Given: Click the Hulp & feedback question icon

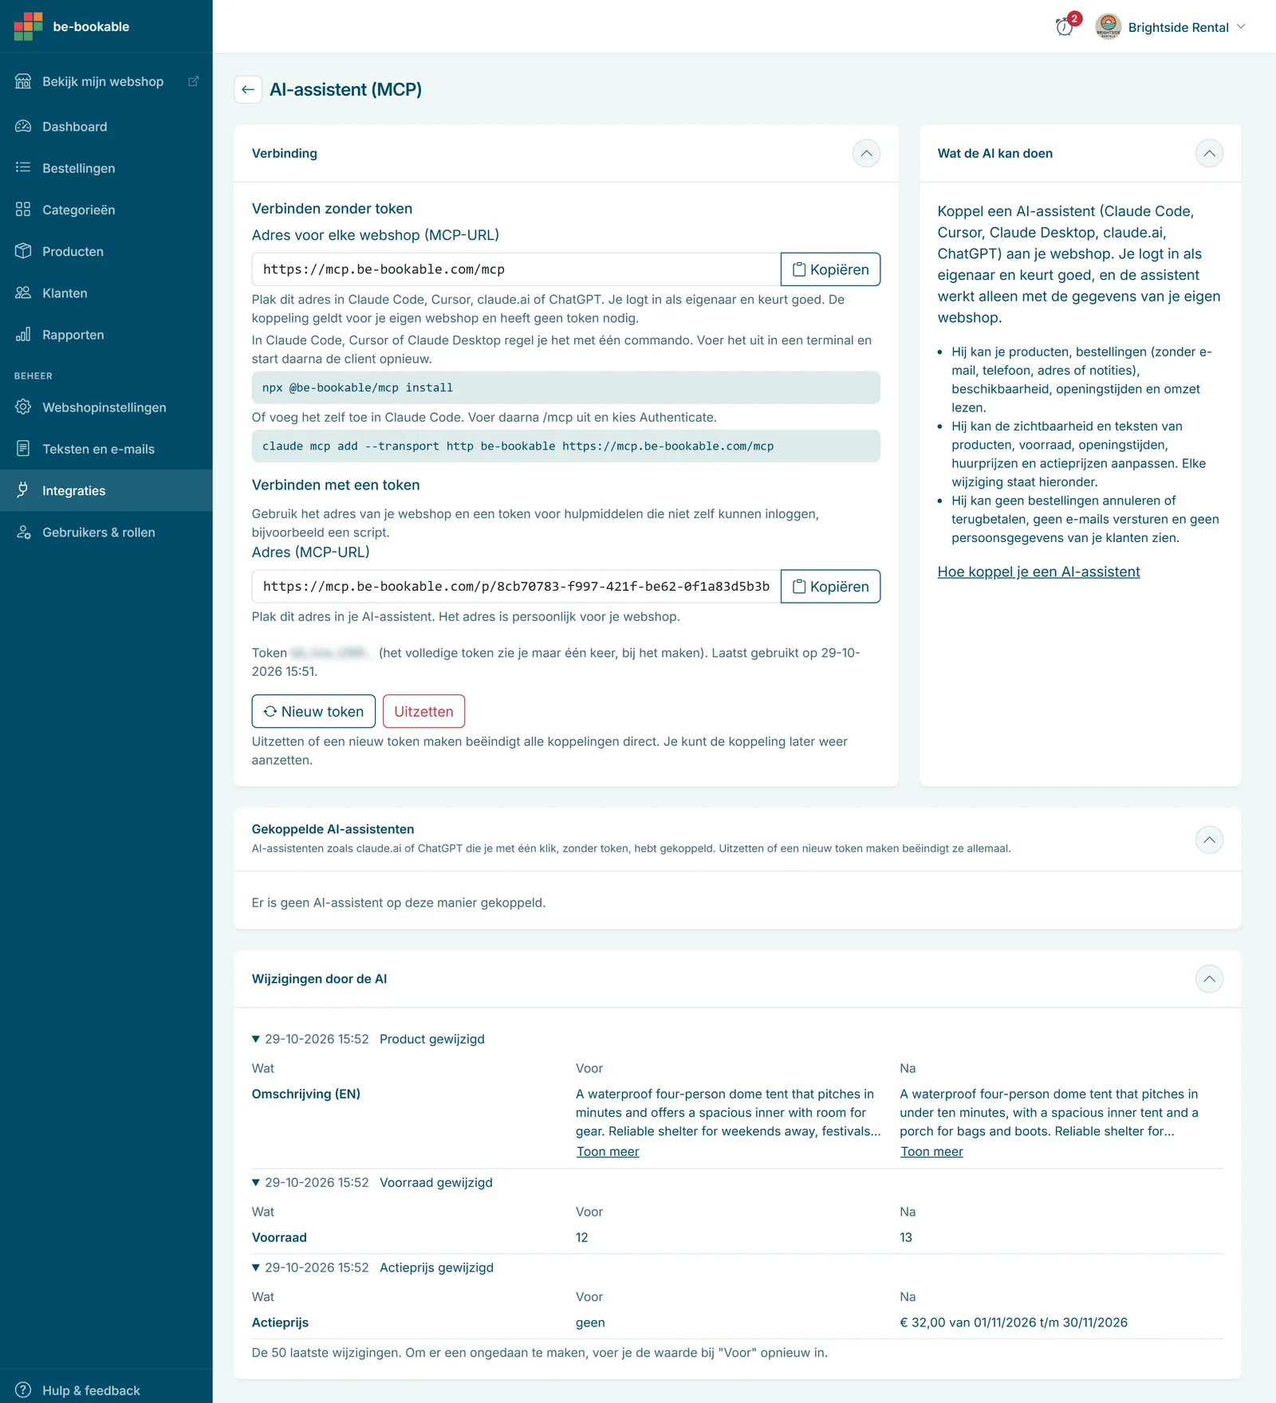Looking at the screenshot, I should (23, 1389).
